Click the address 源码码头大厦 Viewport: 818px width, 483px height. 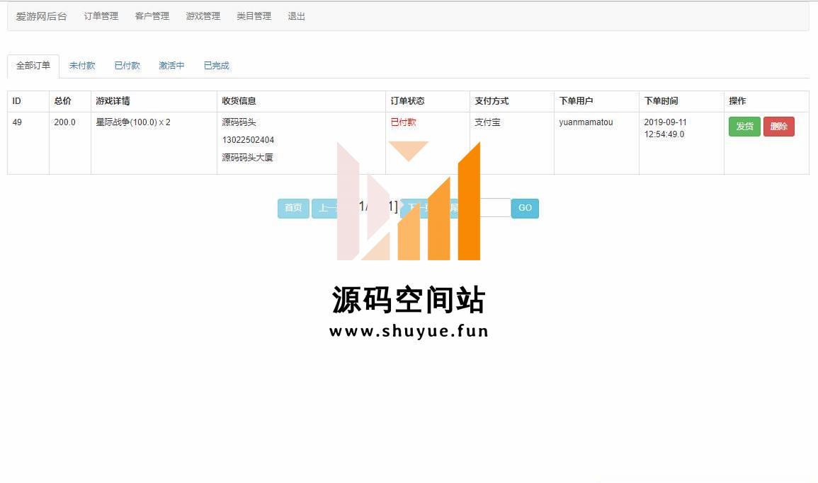point(247,158)
